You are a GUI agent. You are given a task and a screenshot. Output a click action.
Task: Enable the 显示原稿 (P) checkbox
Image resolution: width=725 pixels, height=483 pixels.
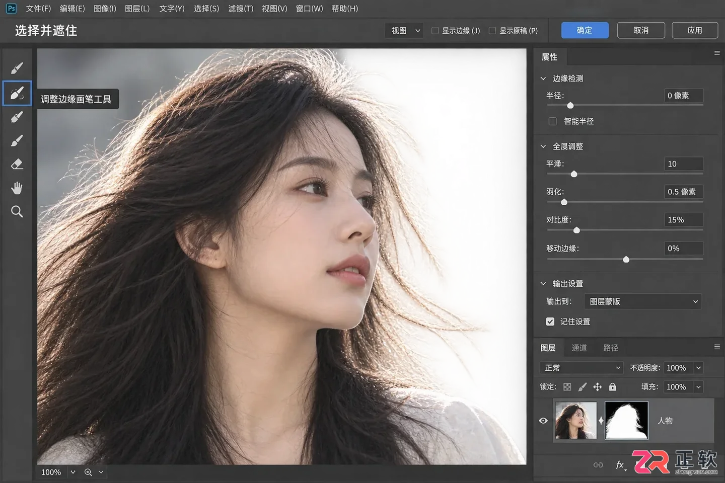(492, 31)
